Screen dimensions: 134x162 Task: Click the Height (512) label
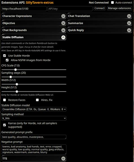[9, 88]
